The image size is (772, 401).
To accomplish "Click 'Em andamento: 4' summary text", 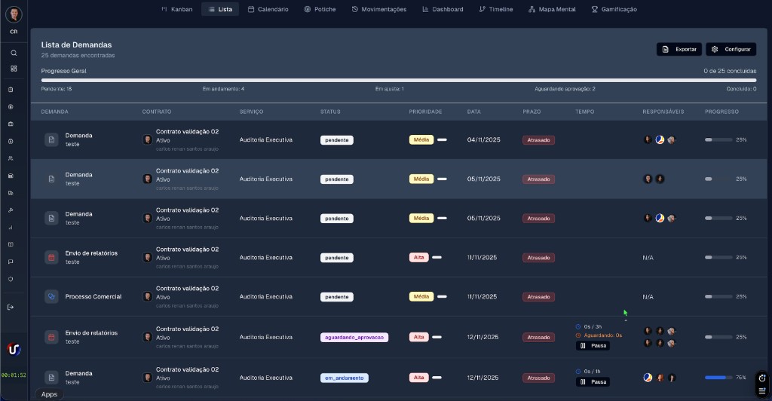I will (223, 89).
